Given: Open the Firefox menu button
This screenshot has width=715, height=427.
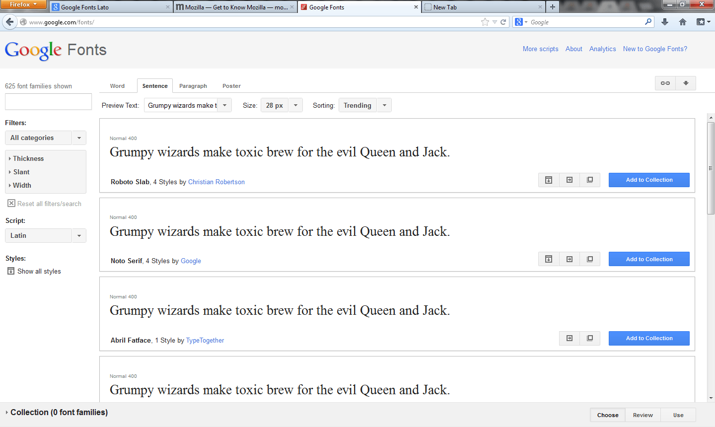Looking at the screenshot, I should click(x=23, y=4).
